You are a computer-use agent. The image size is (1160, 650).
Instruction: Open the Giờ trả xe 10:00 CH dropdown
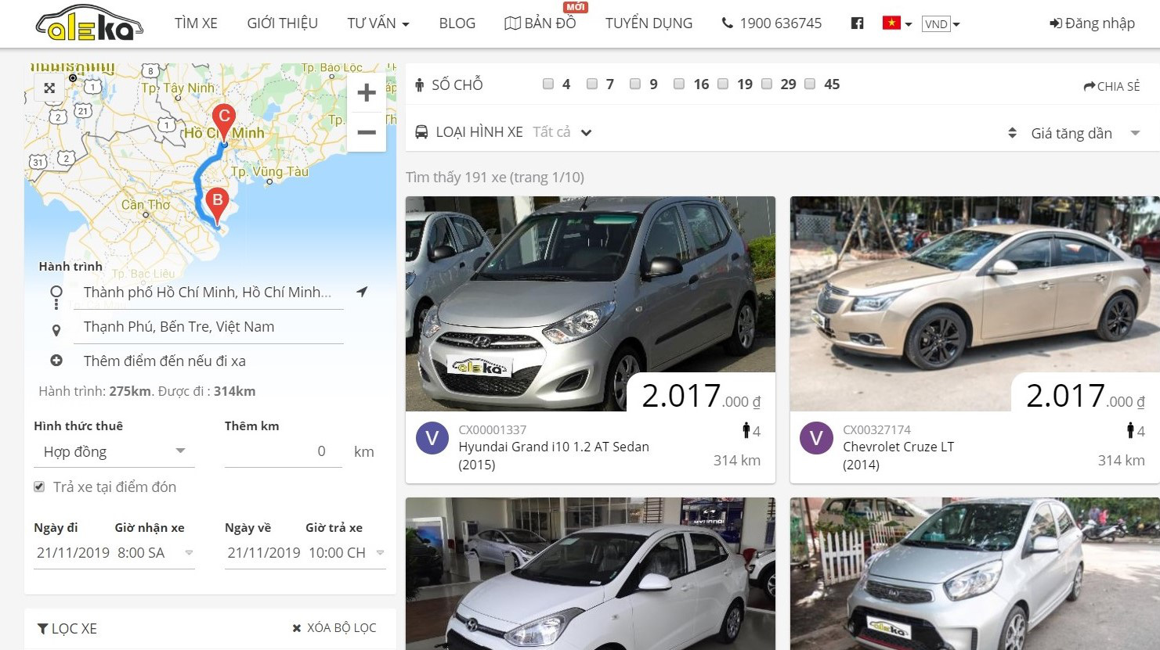point(345,553)
